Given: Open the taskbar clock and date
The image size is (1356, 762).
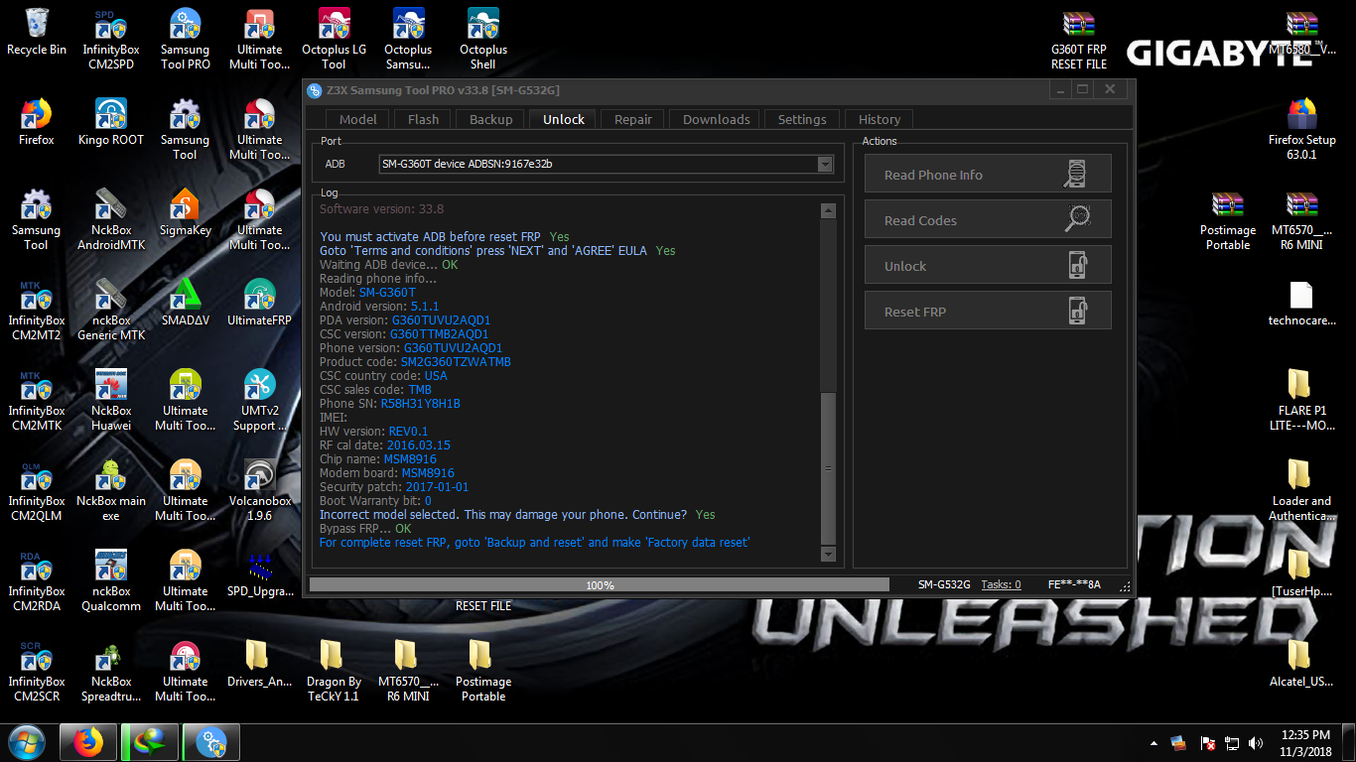Looking at the screenshot, I should pos(1305,742).
